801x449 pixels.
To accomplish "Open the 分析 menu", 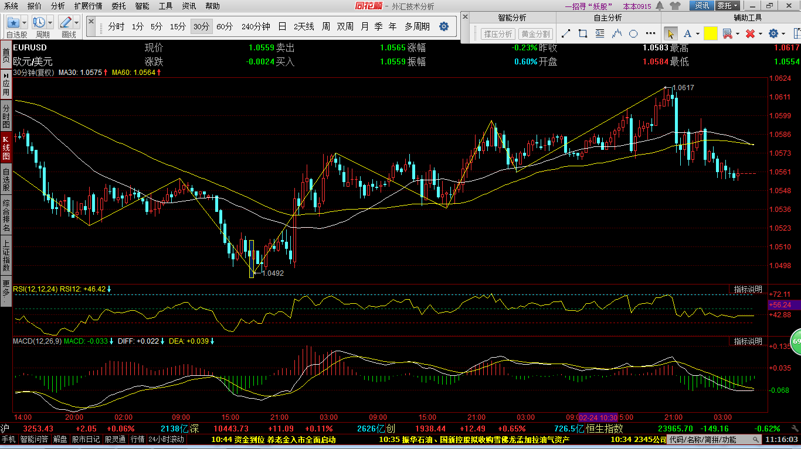I will tap(58, 6).
